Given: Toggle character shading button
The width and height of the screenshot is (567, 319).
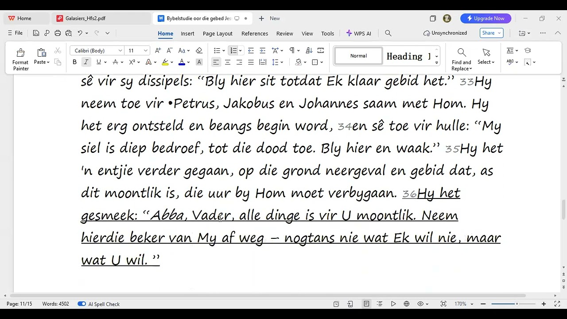Looking at the screenshot, I should pos(199,62).
